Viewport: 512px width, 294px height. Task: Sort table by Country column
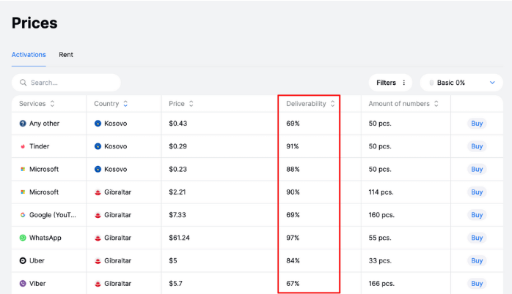(125, 104)
